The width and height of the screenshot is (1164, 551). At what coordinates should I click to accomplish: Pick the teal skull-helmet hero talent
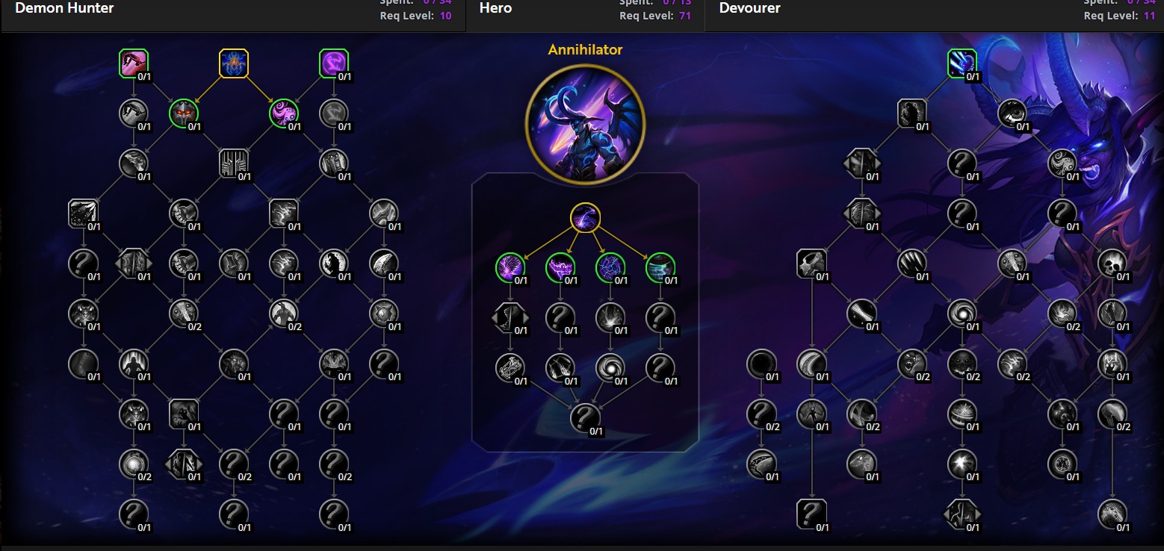[x=660, y=268]
